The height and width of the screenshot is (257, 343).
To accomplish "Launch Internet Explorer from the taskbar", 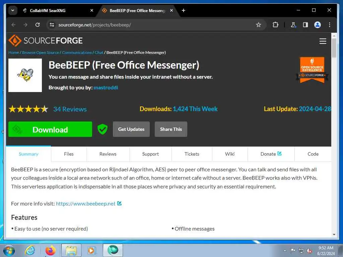I will click(30, 250).
